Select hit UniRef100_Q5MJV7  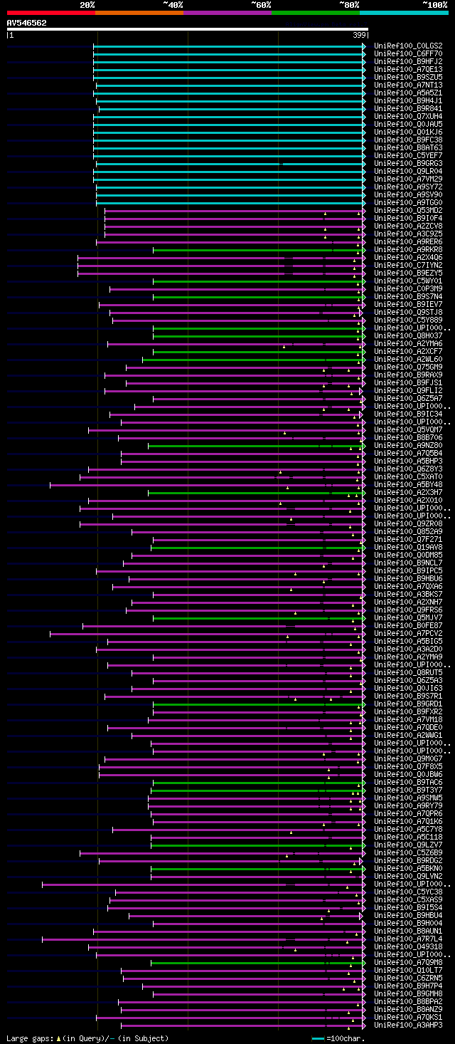click(407, 618)
